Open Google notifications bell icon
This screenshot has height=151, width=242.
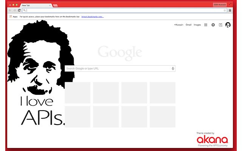coord(213,25)
